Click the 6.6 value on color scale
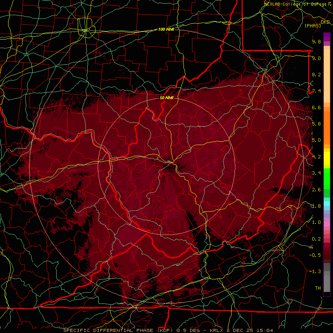 click(x=316, y=107)
